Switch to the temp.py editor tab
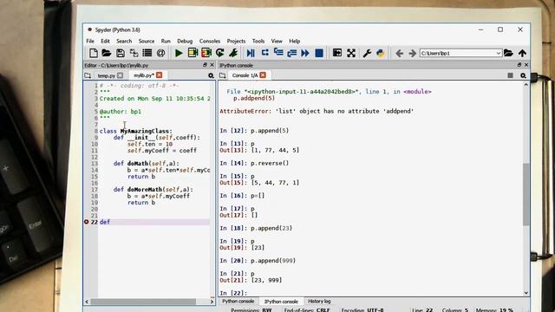The height and width of the screenshot is (312, 555). [106, 75]
